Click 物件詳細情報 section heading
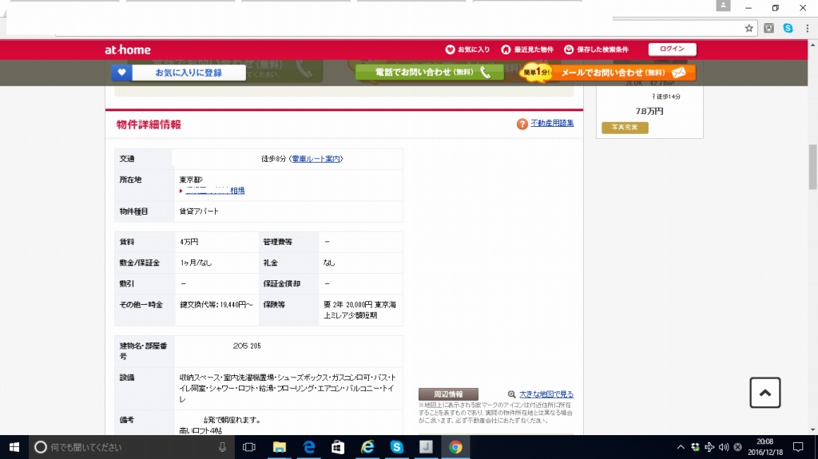Viewport: 818px width, 459px height. pyautogui.click(x=149, y=125)
